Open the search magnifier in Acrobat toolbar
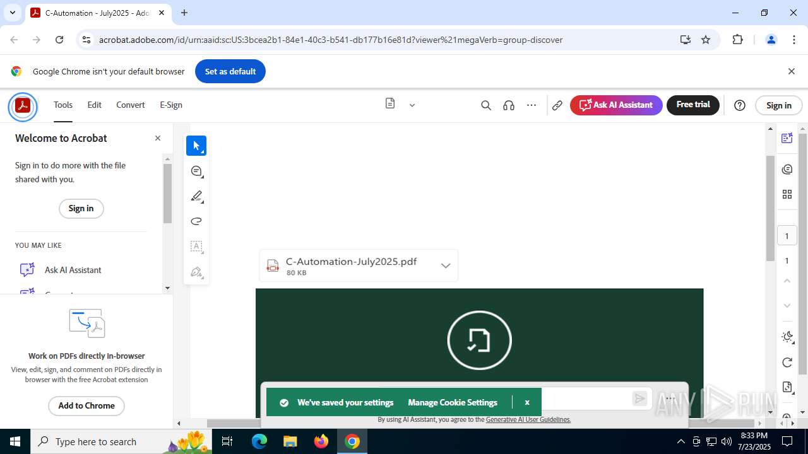This screenshot has height=454, width=808. [x=485, y=105]
